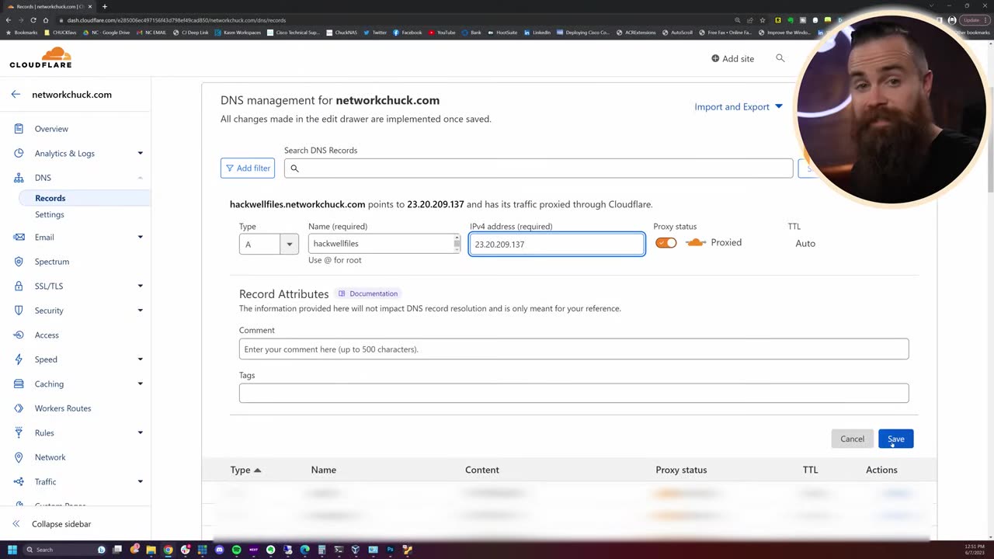This screenshot has height=559, width=994.
Task: Click the Comment text field
Action: 574,349
